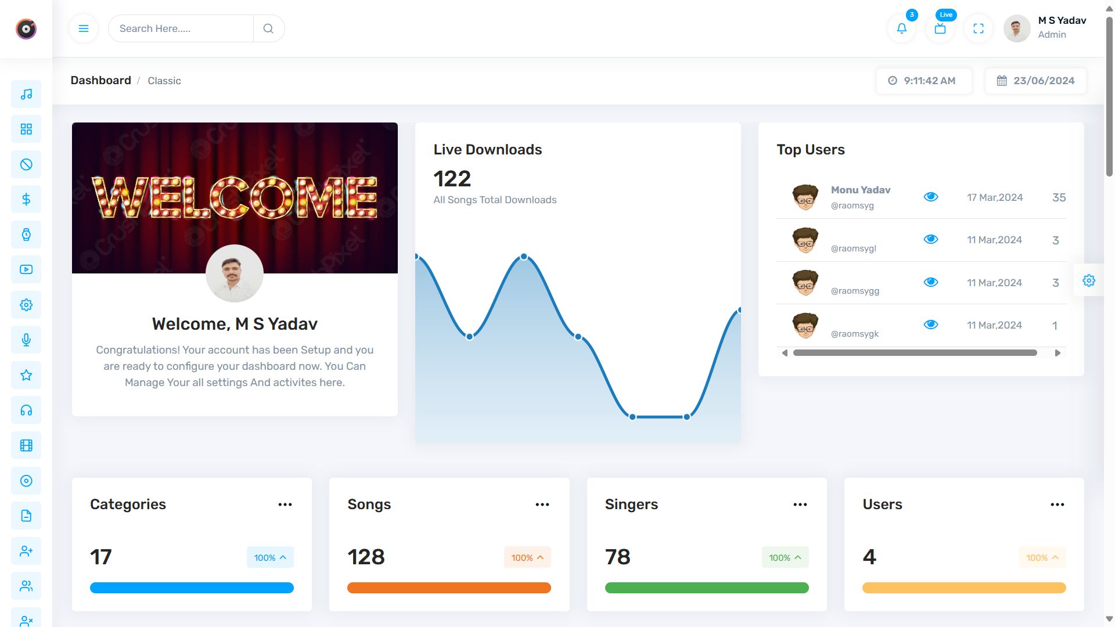Click the music note sidebar icon
The image size is (1115, 627).
26,94
